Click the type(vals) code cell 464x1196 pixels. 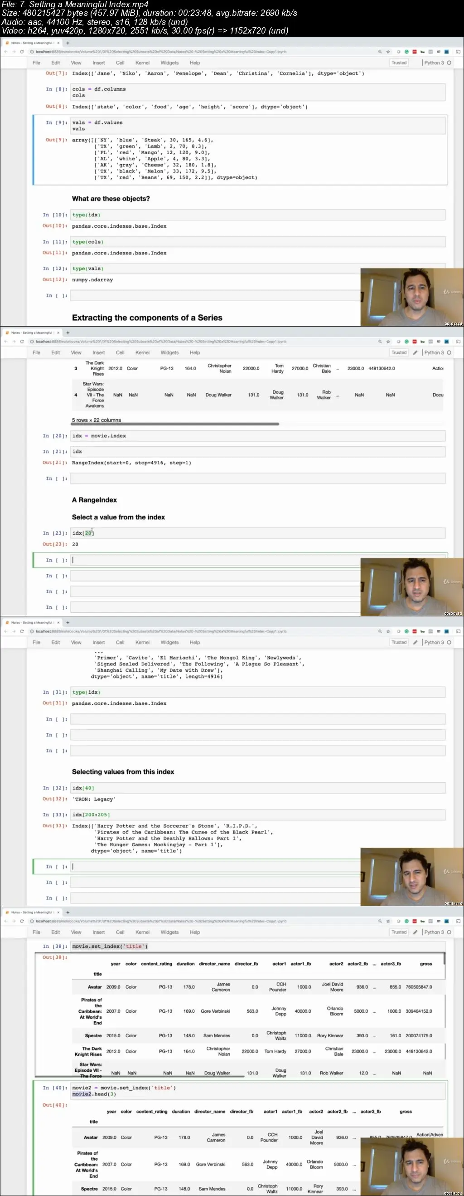[258, 268]
